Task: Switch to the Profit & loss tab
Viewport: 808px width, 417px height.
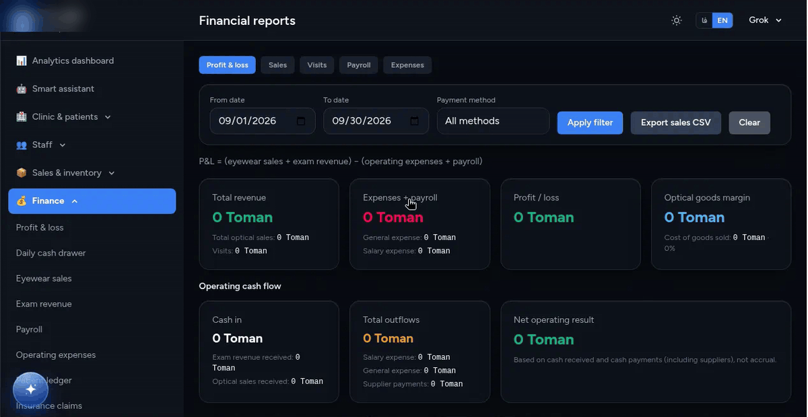Action: point(227,65)
